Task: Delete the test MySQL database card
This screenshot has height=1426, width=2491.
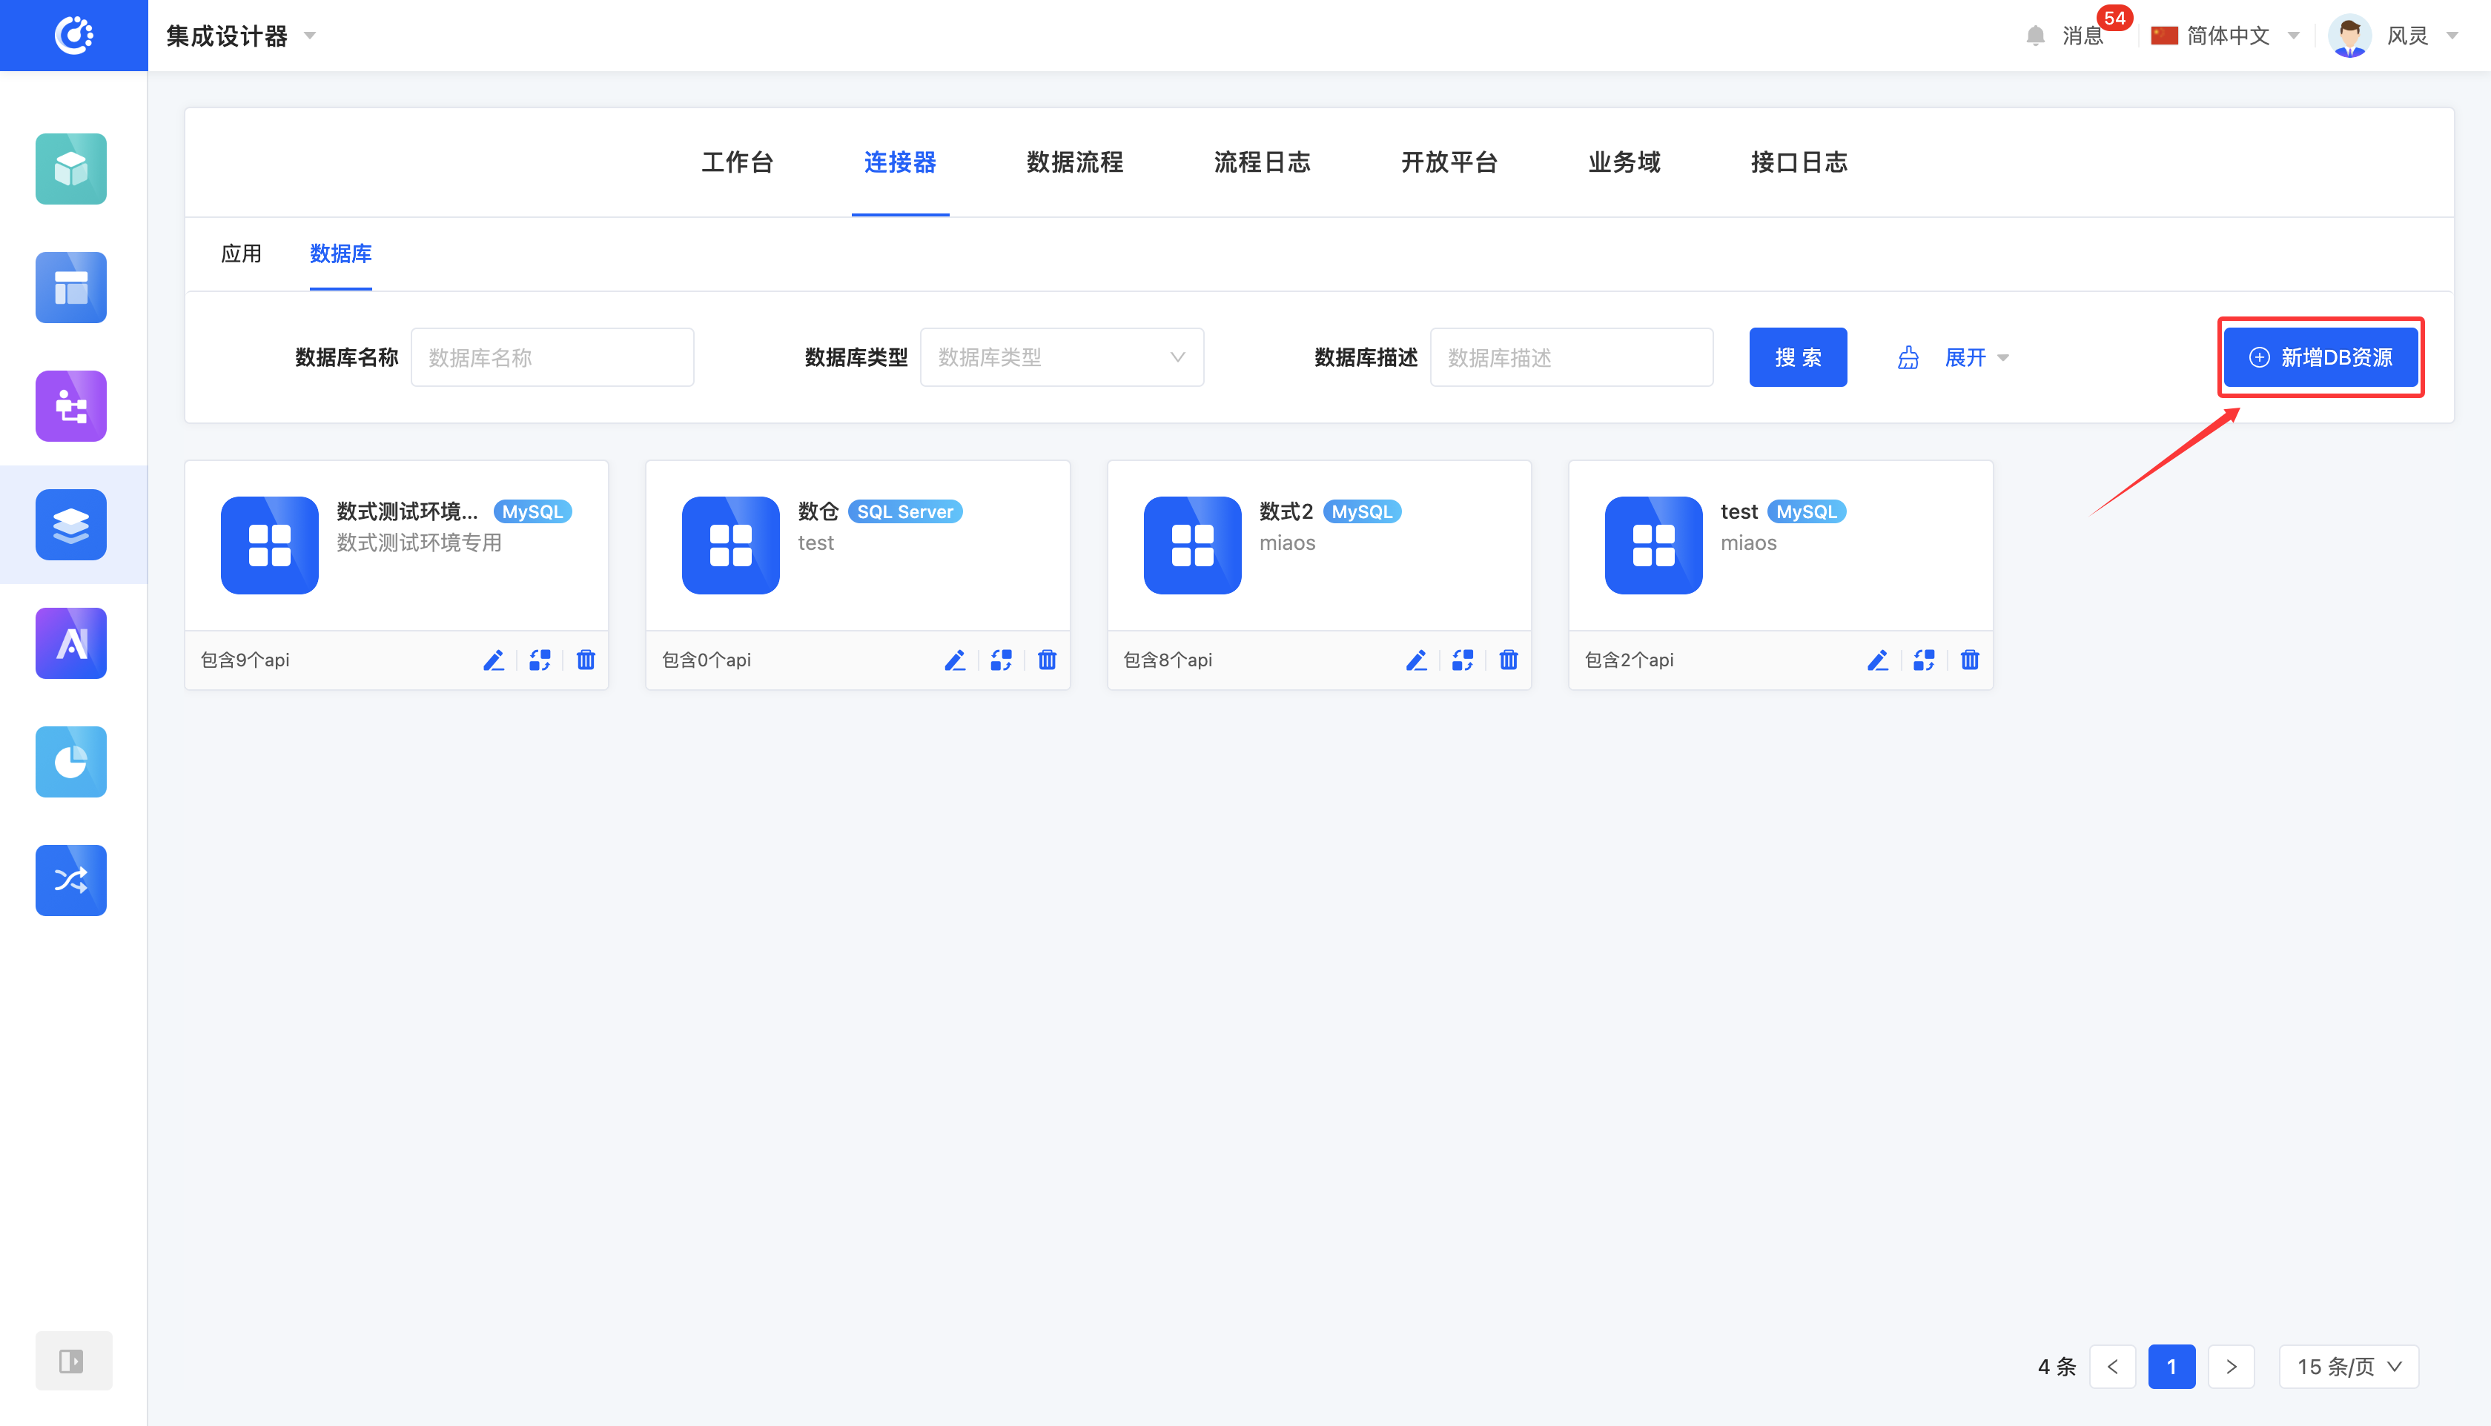Action: pyautogui.click(x=1969, y=660)
